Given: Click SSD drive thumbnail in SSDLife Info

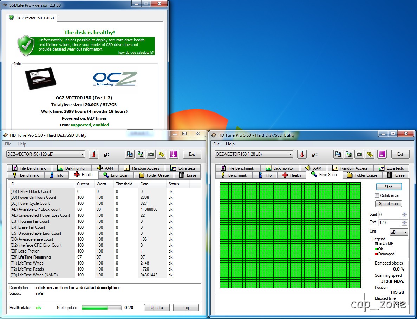Looking at the screenshot, I should (x=41, y=78).
